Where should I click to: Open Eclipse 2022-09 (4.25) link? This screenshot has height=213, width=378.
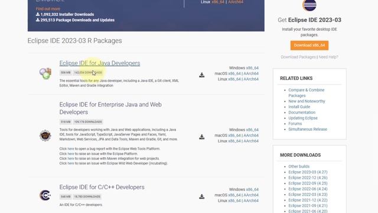pos(308,183)
